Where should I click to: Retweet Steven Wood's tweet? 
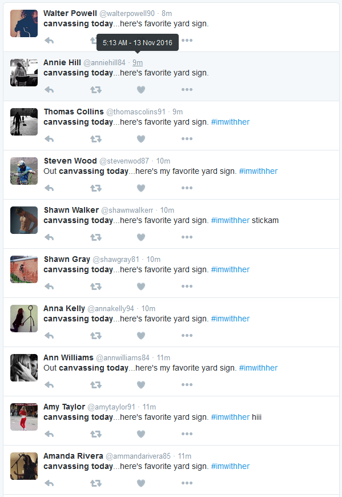95,188
